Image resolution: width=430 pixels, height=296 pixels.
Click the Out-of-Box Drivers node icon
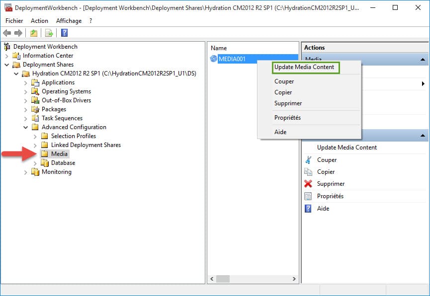pyautogui.click(x=35, y=100)
